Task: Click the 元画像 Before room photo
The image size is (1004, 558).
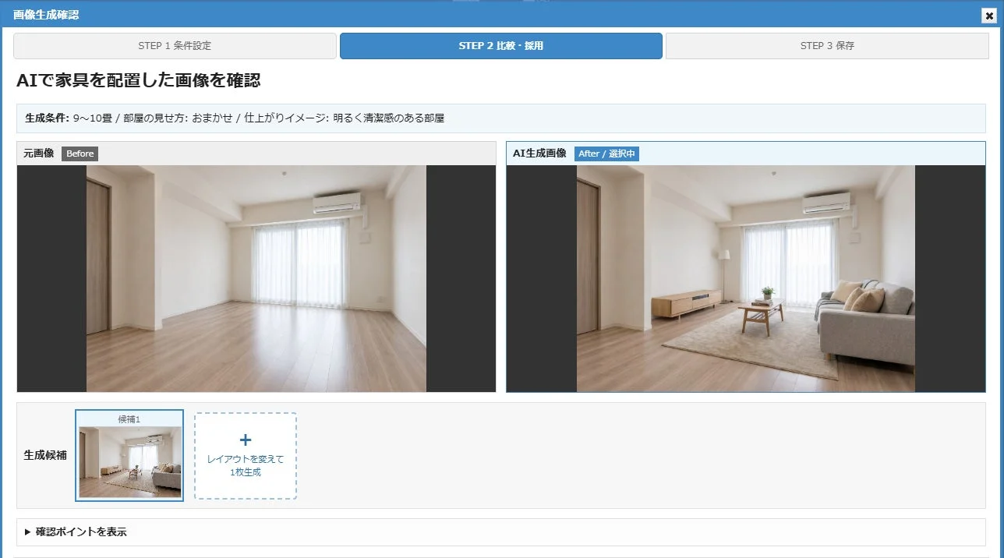Action: (x=256, y=278)
